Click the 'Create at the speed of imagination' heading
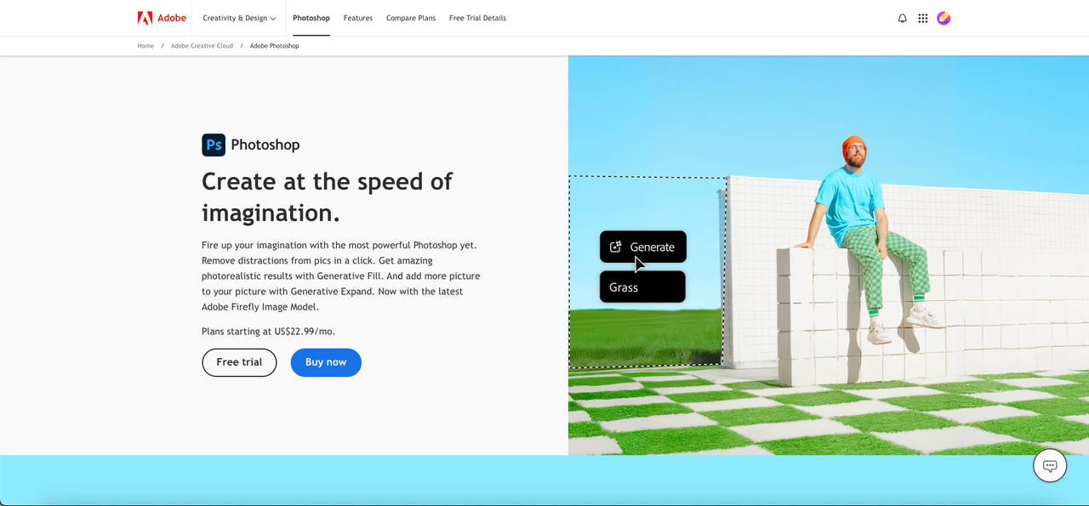 coord(327,196)
